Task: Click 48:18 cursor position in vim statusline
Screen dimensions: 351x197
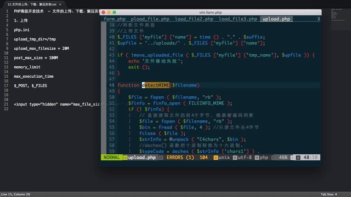Action: tap(310, 158)
